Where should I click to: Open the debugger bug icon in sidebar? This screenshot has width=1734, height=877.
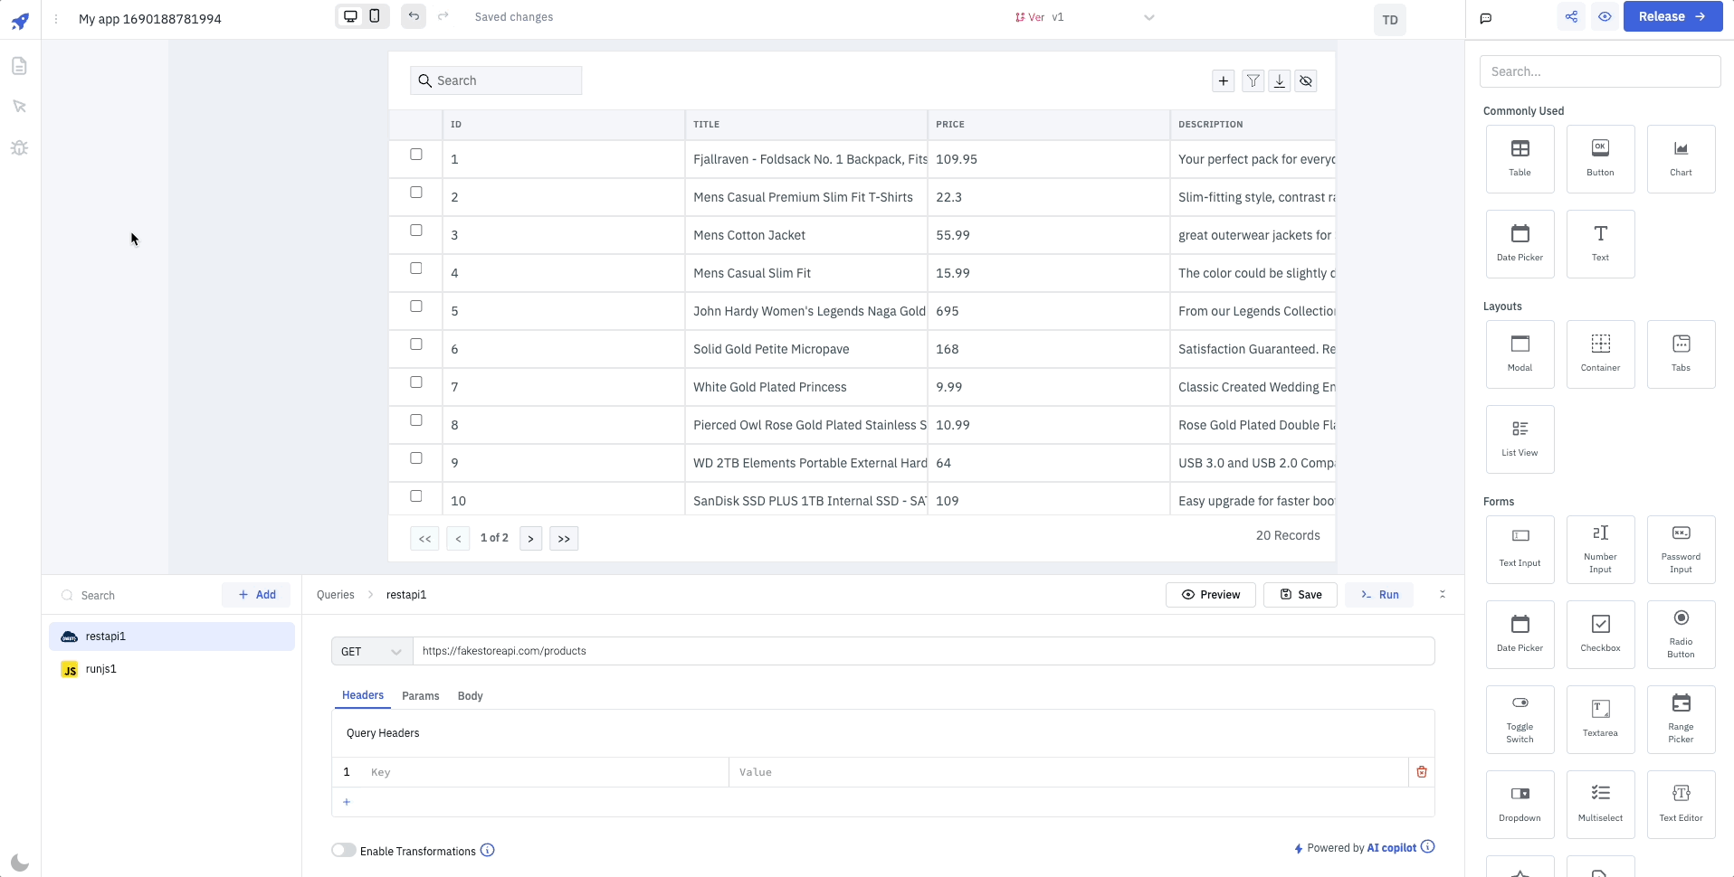19,147
